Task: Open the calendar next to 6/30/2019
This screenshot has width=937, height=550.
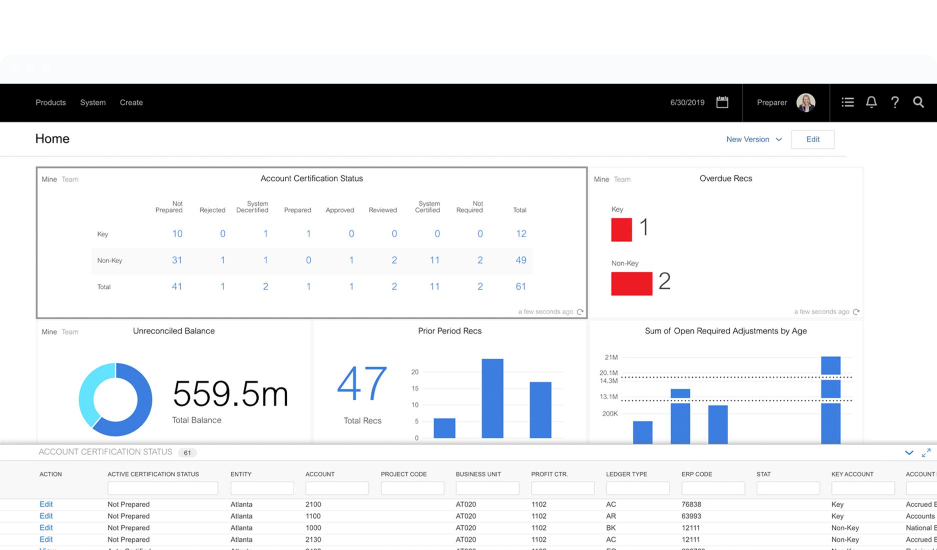Action: click(x=722, y=102)
